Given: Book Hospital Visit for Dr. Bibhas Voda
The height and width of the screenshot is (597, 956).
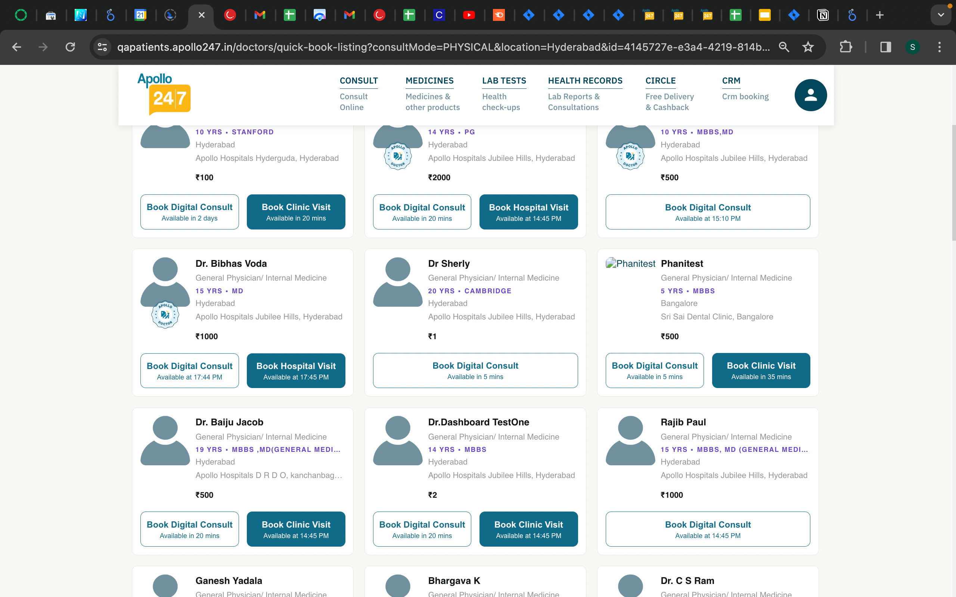Looking at the screenshot, I should coord(295,371).
